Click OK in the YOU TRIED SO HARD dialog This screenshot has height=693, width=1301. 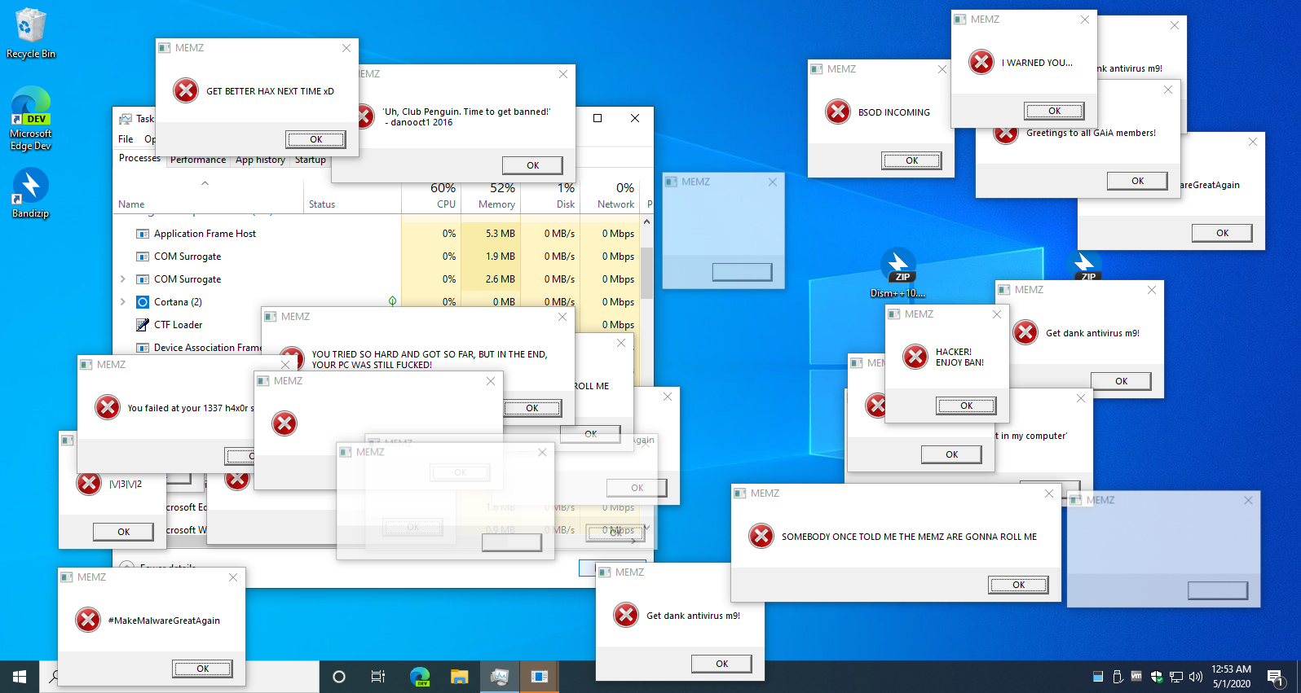531,408
